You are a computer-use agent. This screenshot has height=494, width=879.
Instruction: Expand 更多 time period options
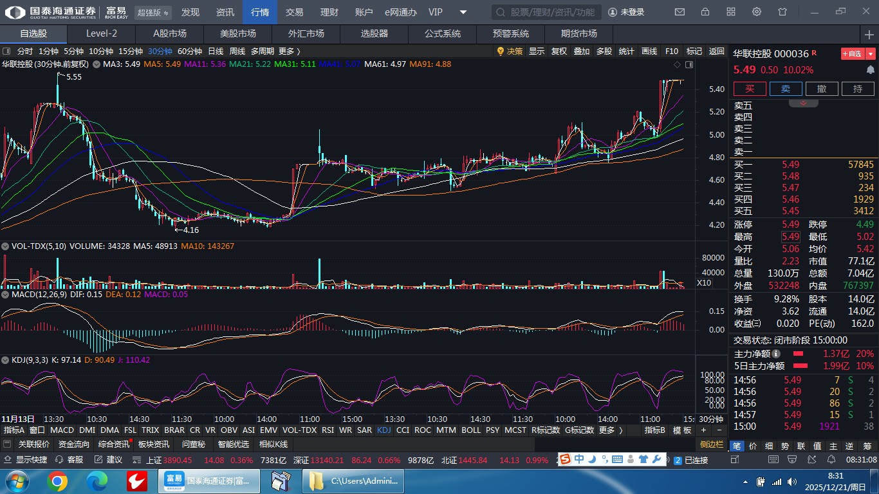[289, 51]
